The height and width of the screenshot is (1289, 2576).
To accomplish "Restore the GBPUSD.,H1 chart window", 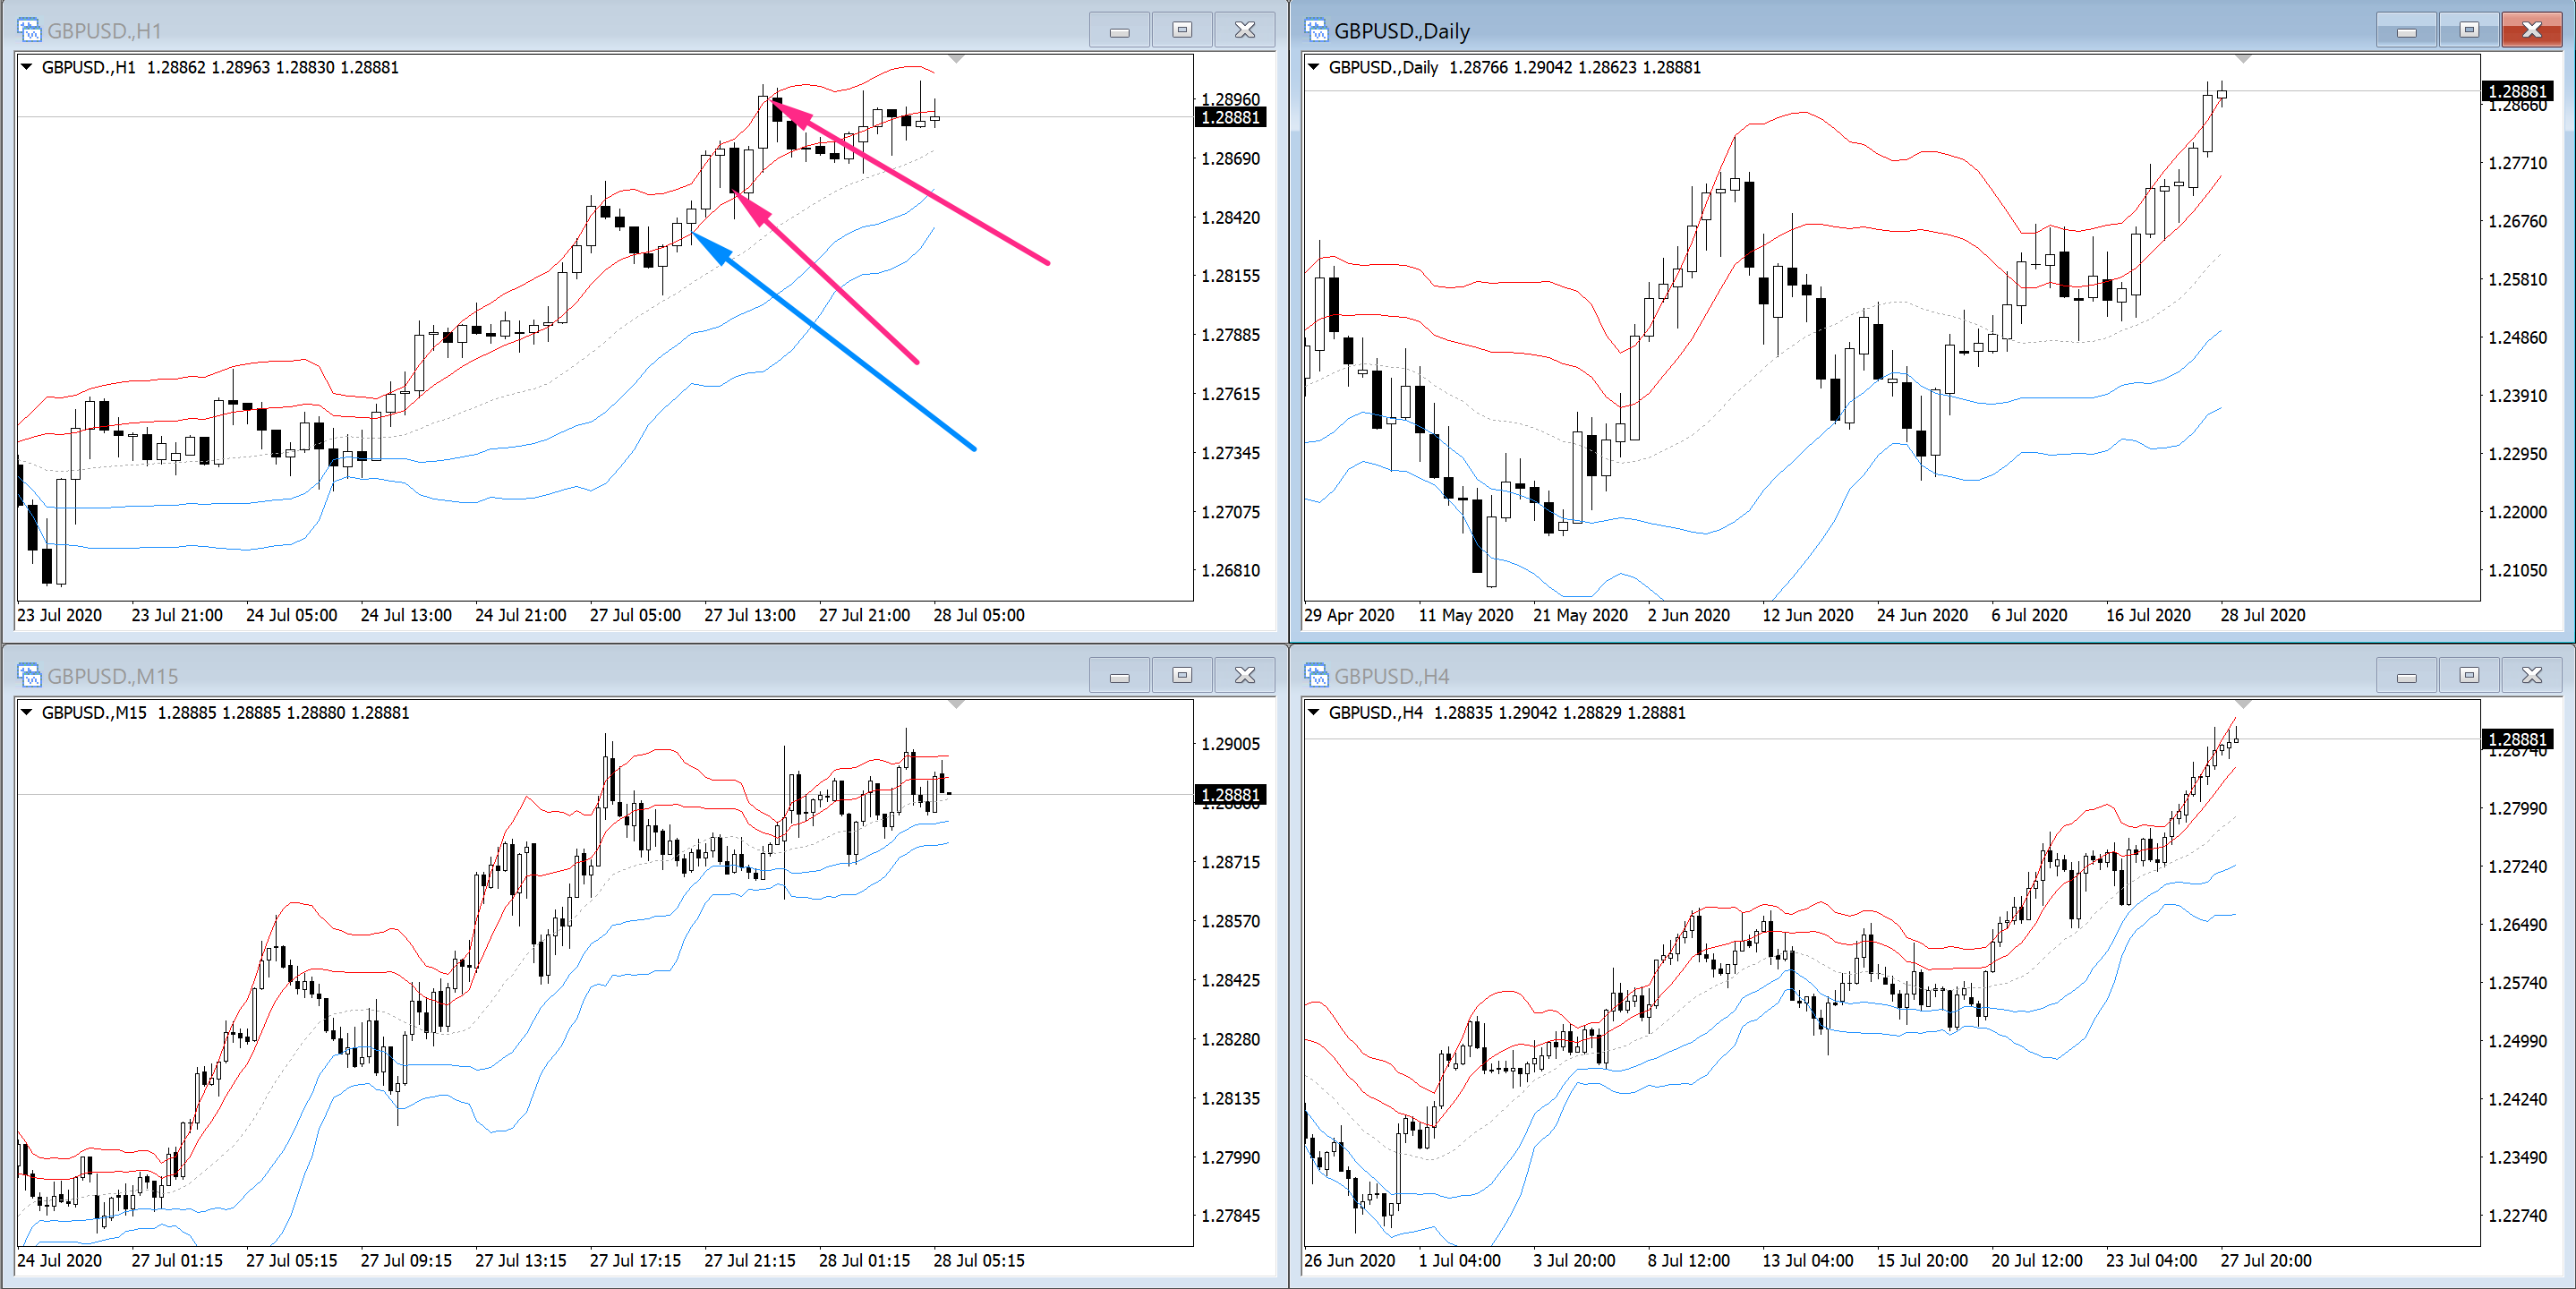I will [1182, 30].
